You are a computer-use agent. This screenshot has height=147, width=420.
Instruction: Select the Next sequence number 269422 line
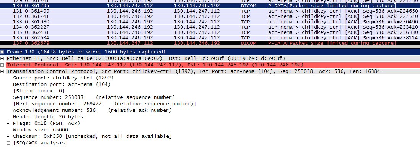point(104,104)
